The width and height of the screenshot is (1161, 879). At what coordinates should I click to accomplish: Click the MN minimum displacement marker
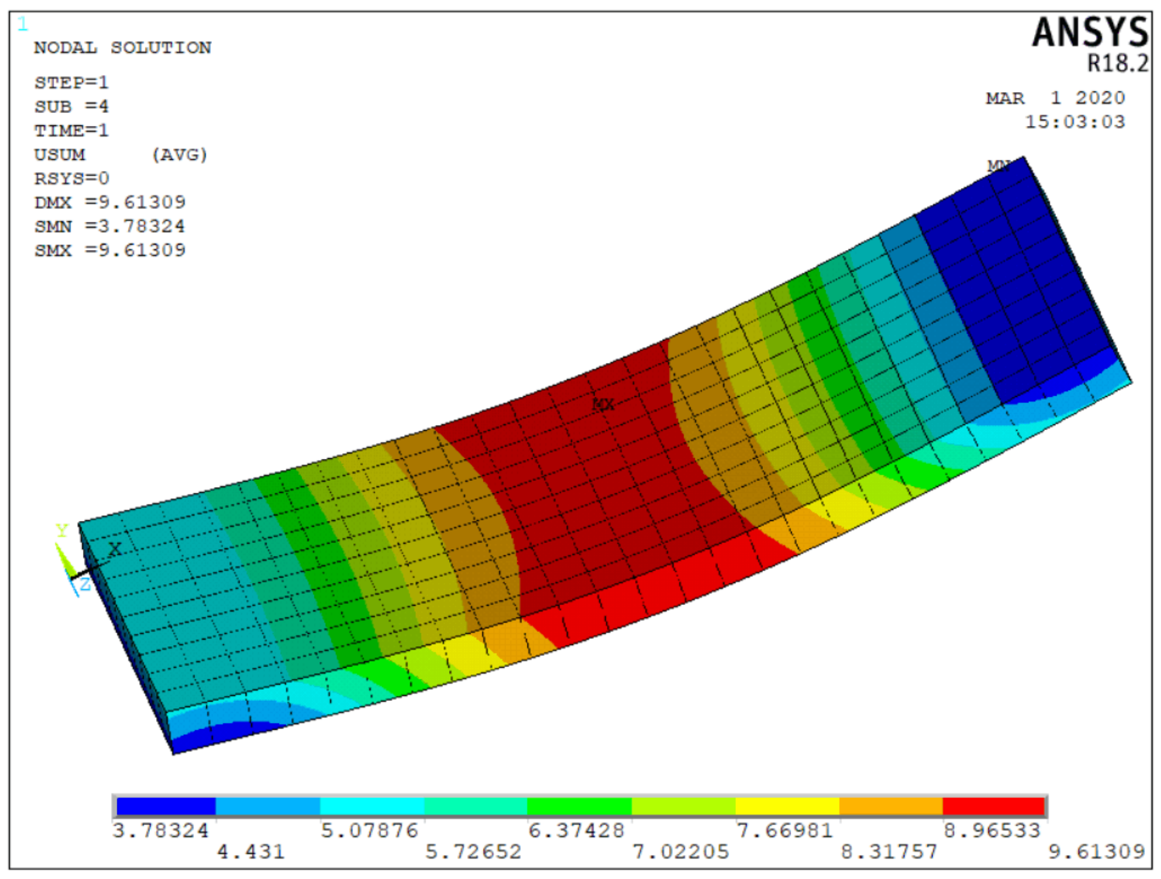[998, 165]
